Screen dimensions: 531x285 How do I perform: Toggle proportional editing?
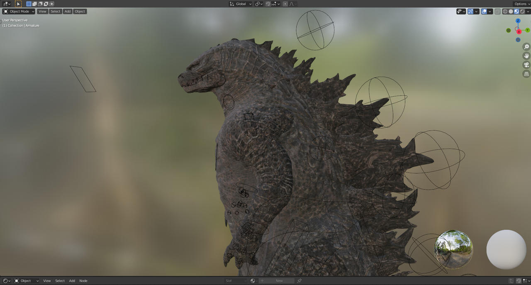tap(285, 4)
